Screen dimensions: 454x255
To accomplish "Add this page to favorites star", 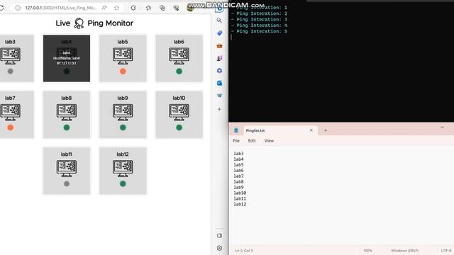I will tap(116, 8).
